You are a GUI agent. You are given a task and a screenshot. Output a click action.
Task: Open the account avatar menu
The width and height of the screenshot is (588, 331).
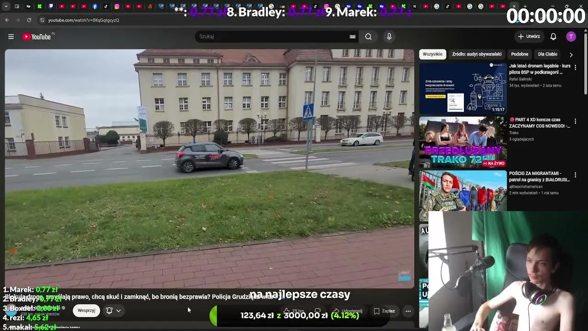pyautogui.click(x=571, y=37)
